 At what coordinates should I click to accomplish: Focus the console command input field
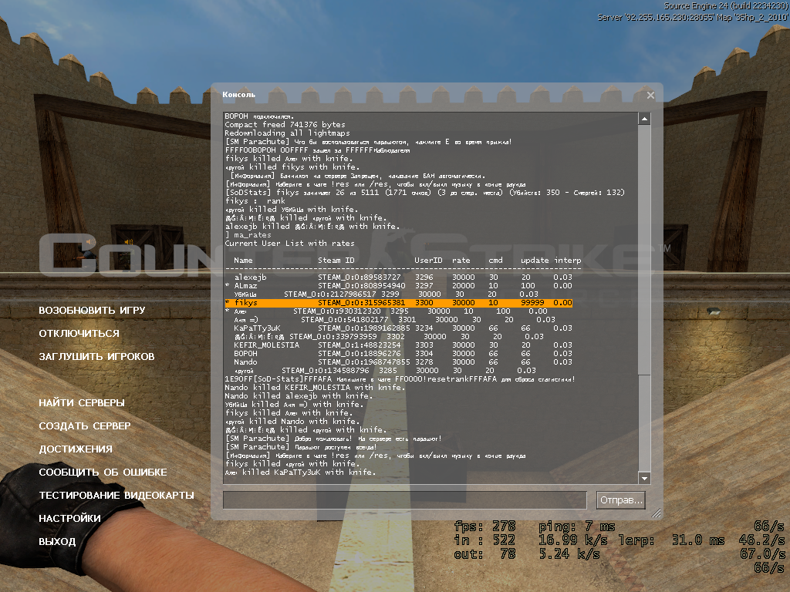(x=405, y=499)
